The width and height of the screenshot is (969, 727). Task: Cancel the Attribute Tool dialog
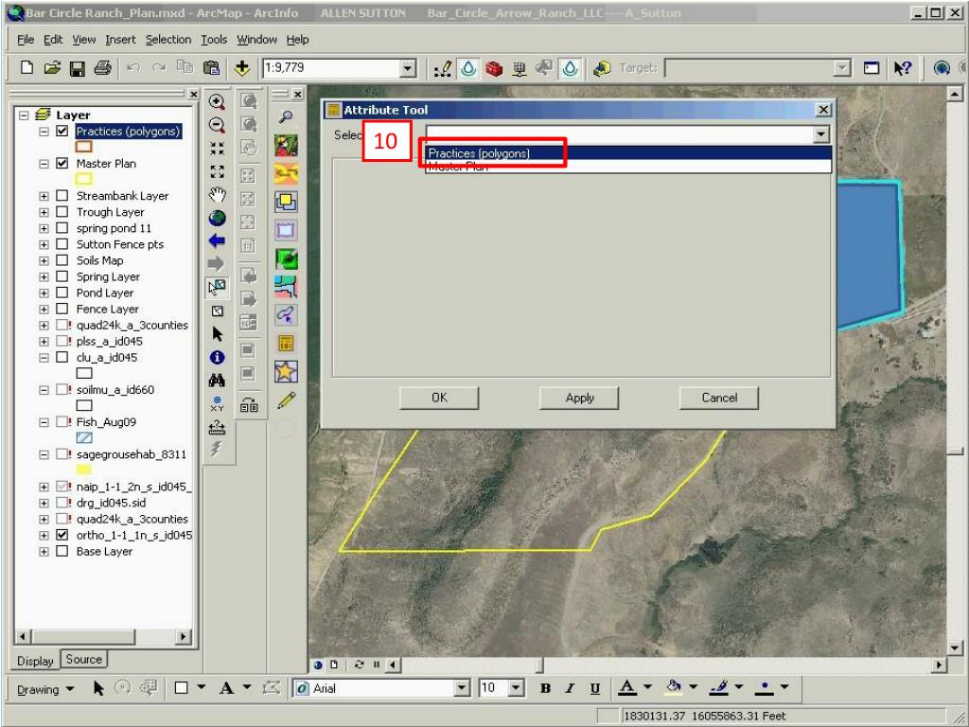pos(719,398)
